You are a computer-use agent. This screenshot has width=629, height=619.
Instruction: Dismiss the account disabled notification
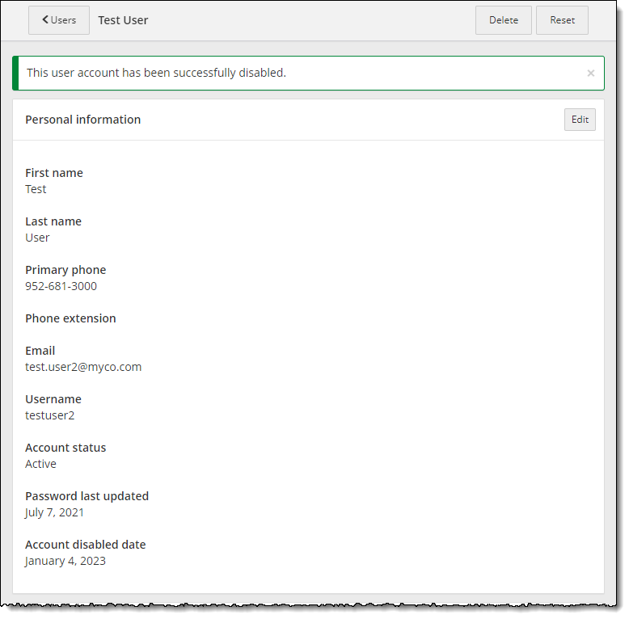click(x=590, y=73)
